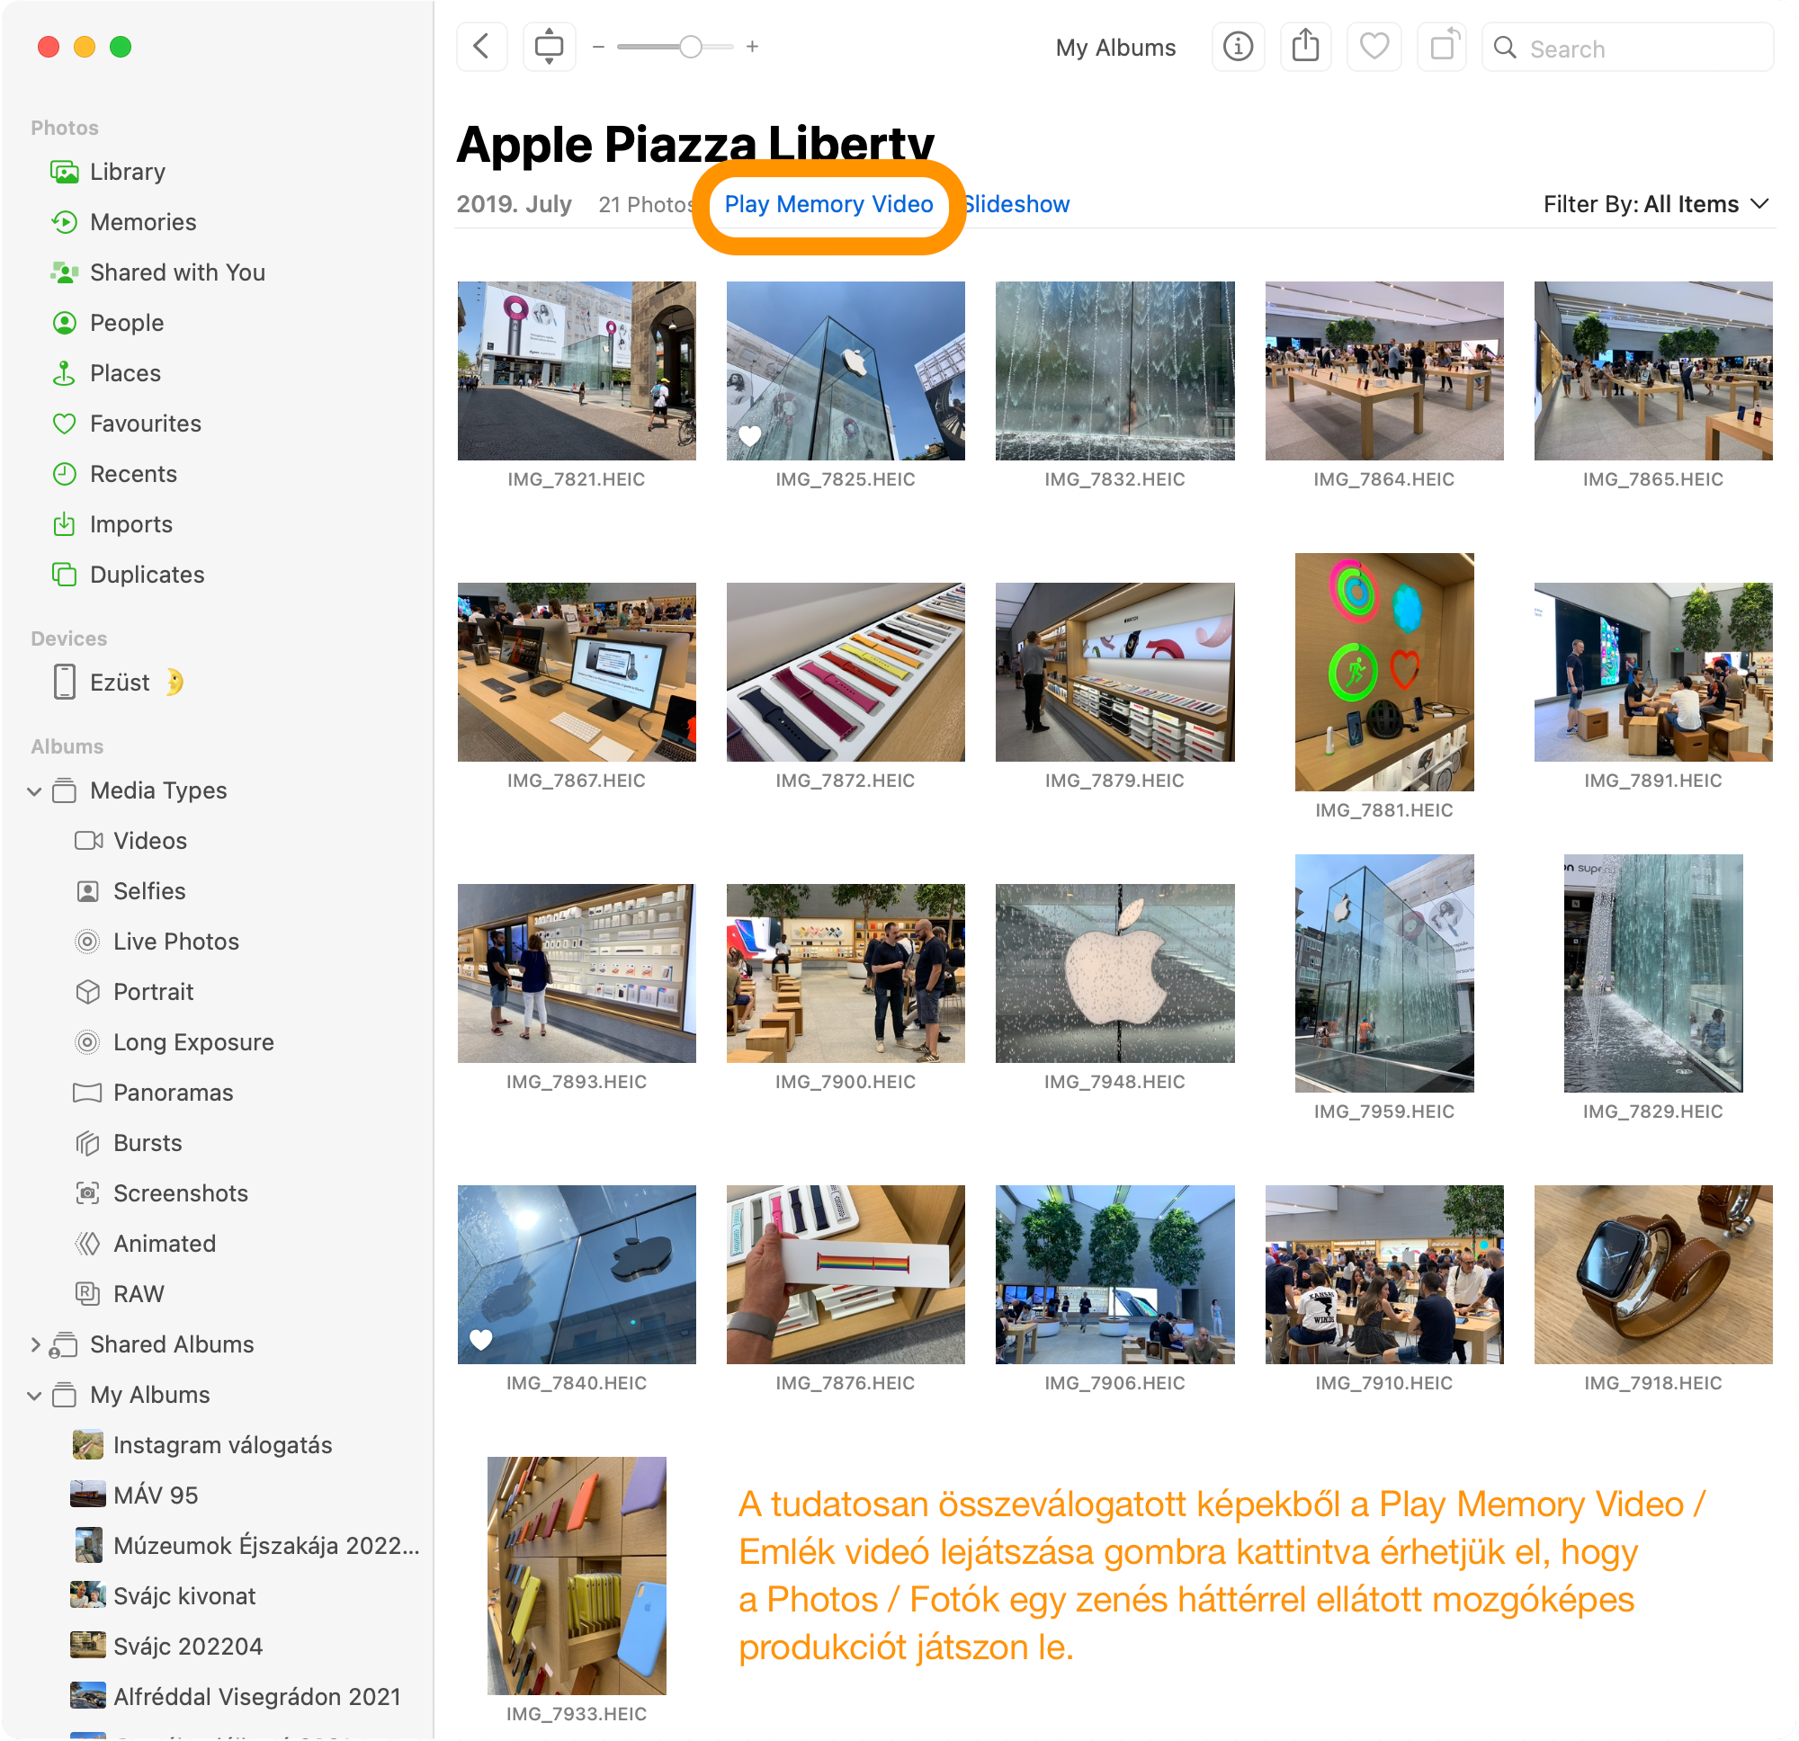Select photo IMG_7864.HEIC thumbnail
This screenshot has width=1799, height=1741.
[1383, 371]
